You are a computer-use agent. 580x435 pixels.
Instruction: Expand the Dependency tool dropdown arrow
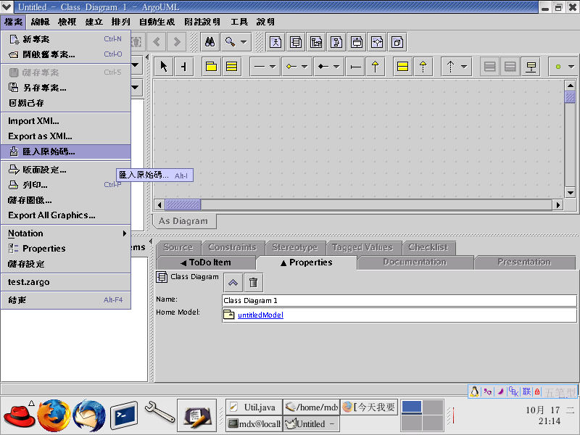point(464,67)
